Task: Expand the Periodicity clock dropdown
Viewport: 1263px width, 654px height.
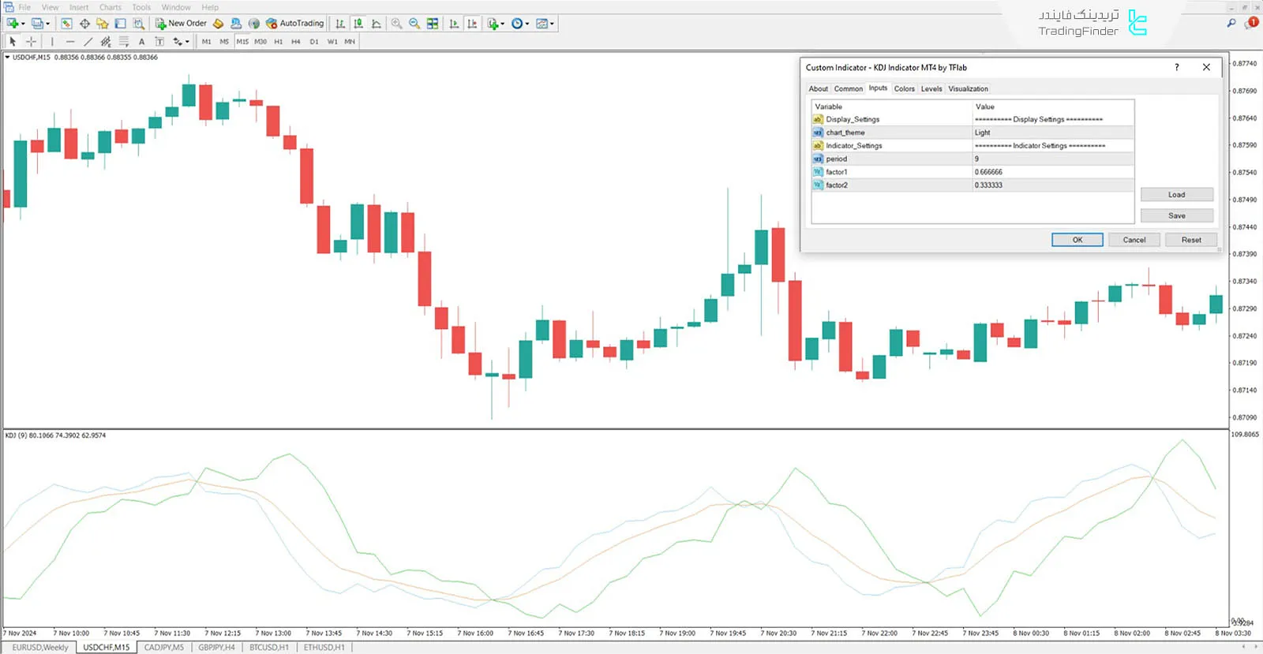Action: click(x=527, y=24)
